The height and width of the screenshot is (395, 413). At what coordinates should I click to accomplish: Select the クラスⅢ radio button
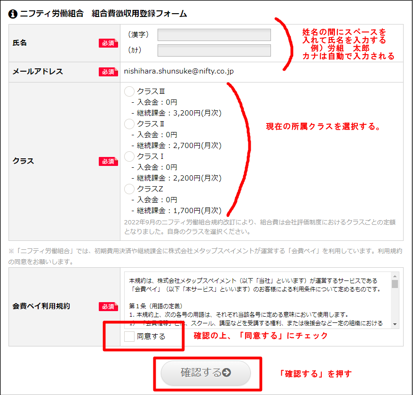point(129,91)
